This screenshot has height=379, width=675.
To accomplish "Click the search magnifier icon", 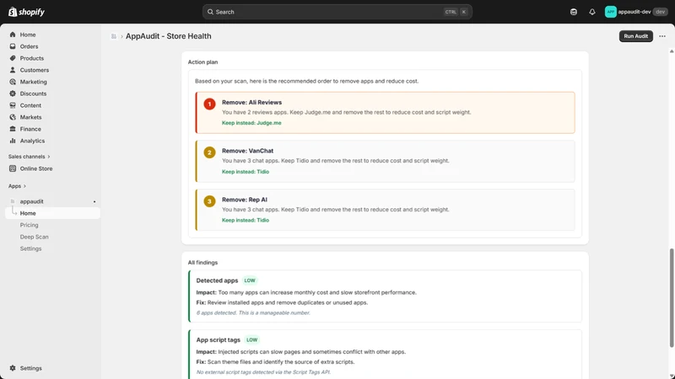I will coord(210,12).
